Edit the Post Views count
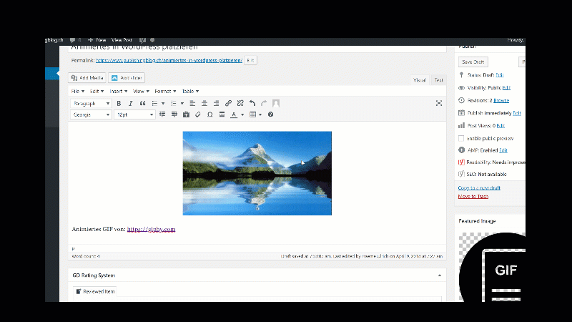 500,126
